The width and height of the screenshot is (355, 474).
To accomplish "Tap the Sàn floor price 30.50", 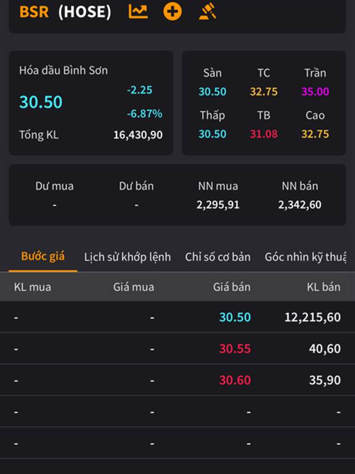I will [x=212, y=92].
